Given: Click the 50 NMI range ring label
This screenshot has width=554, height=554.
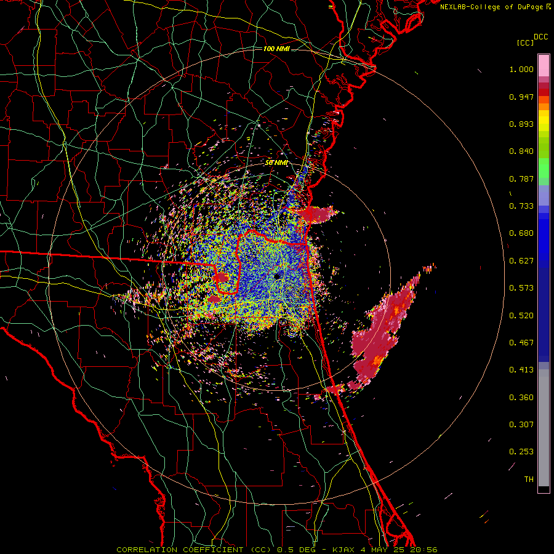Looking at the screenshot, I should 276,163.
